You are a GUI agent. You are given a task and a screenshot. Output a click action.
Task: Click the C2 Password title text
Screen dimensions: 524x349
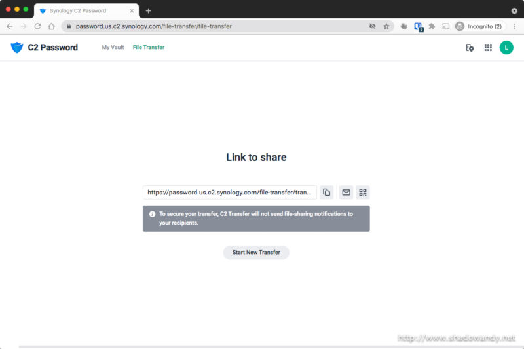pyautogui.click(x=53, y=47)
